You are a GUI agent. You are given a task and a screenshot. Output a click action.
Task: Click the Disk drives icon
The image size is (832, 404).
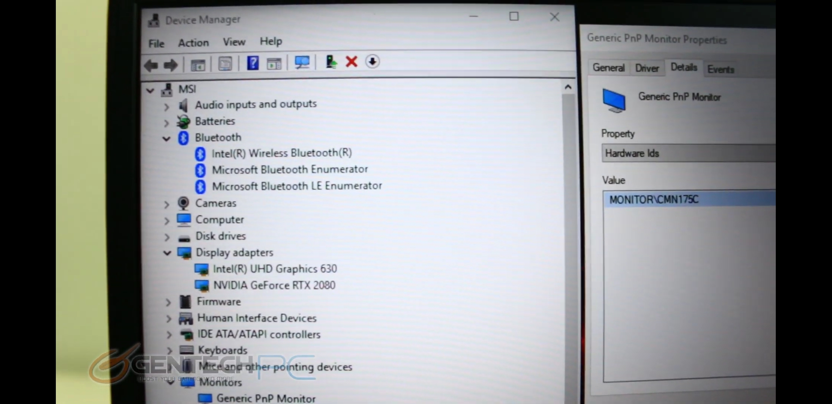pyautogui.click(x=184, y=238)
